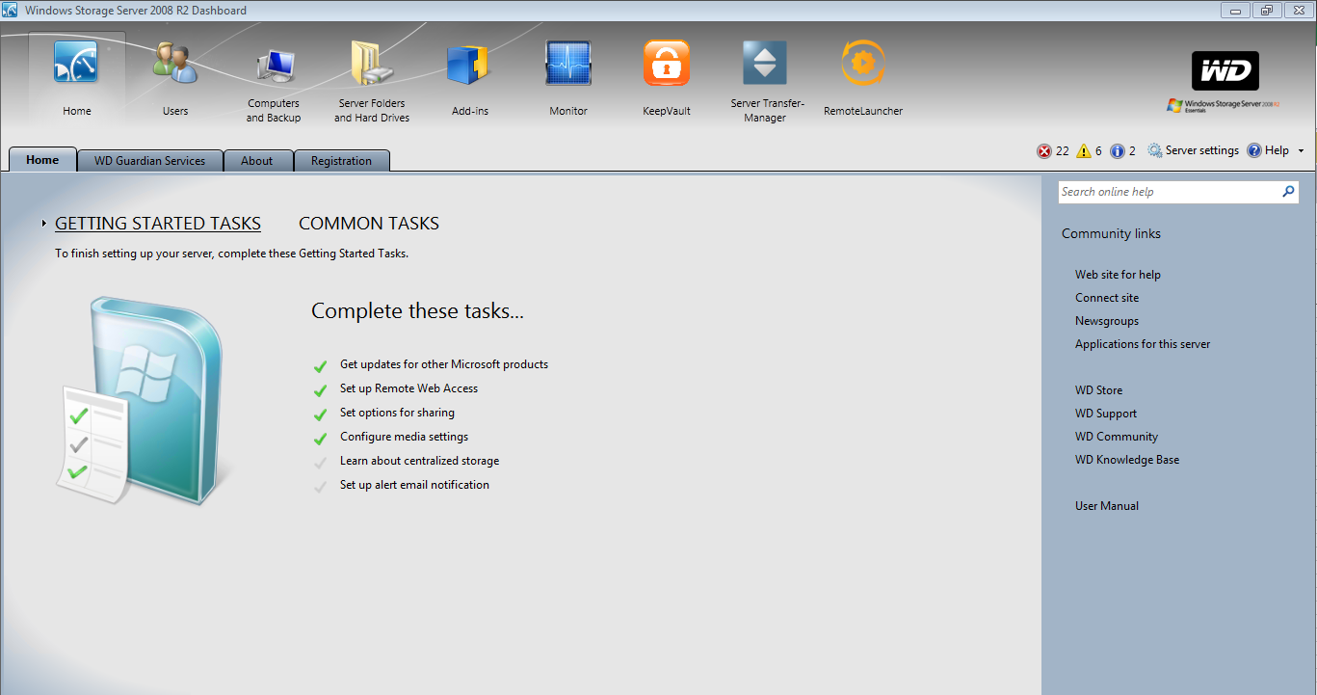Viewport: 1317px width, 695px height.
Task: Switch to the About tab
Action: click(x=257, y=161)
